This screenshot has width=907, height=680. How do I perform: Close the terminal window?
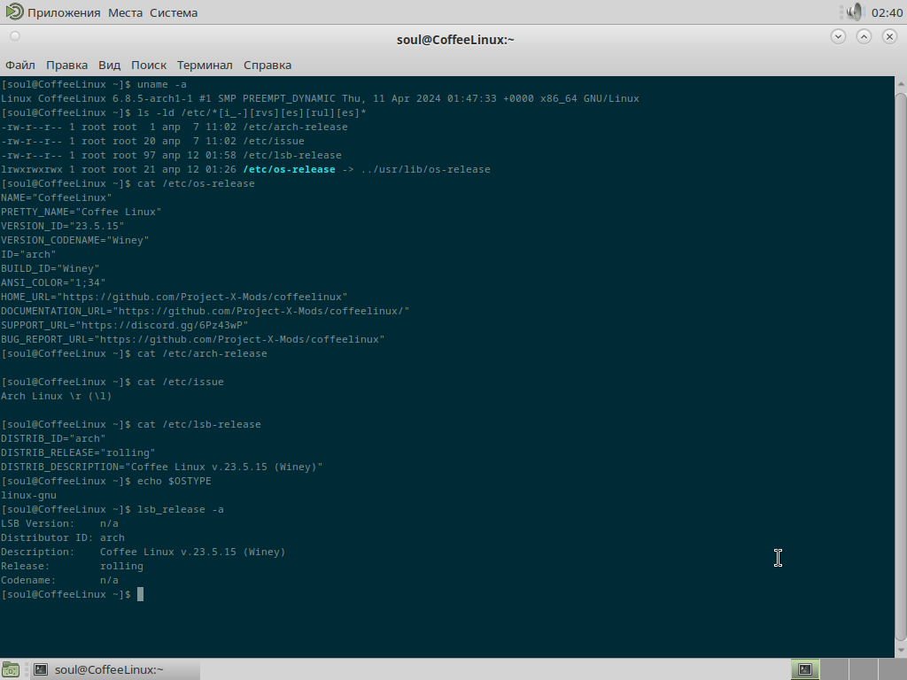[889, 36]
